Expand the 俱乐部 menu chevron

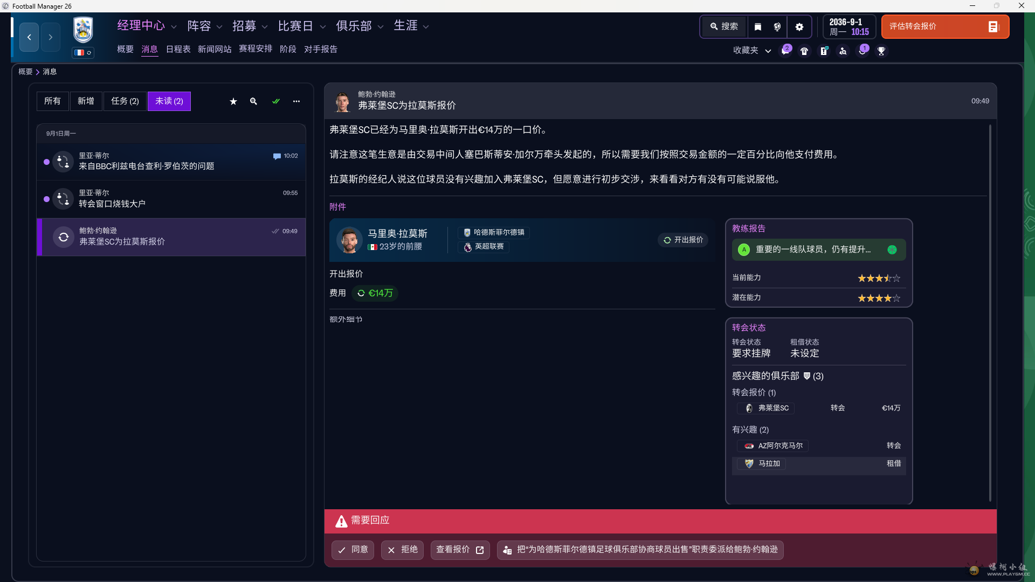pos(381,27)
